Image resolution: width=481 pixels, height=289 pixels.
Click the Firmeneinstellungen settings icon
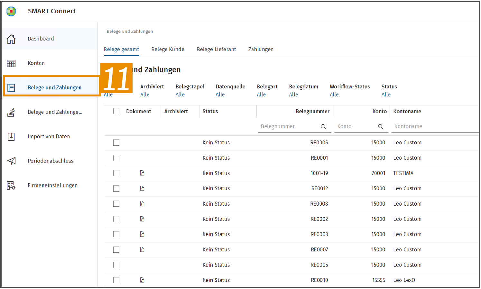pyautogui.click(x=11, y=185)
